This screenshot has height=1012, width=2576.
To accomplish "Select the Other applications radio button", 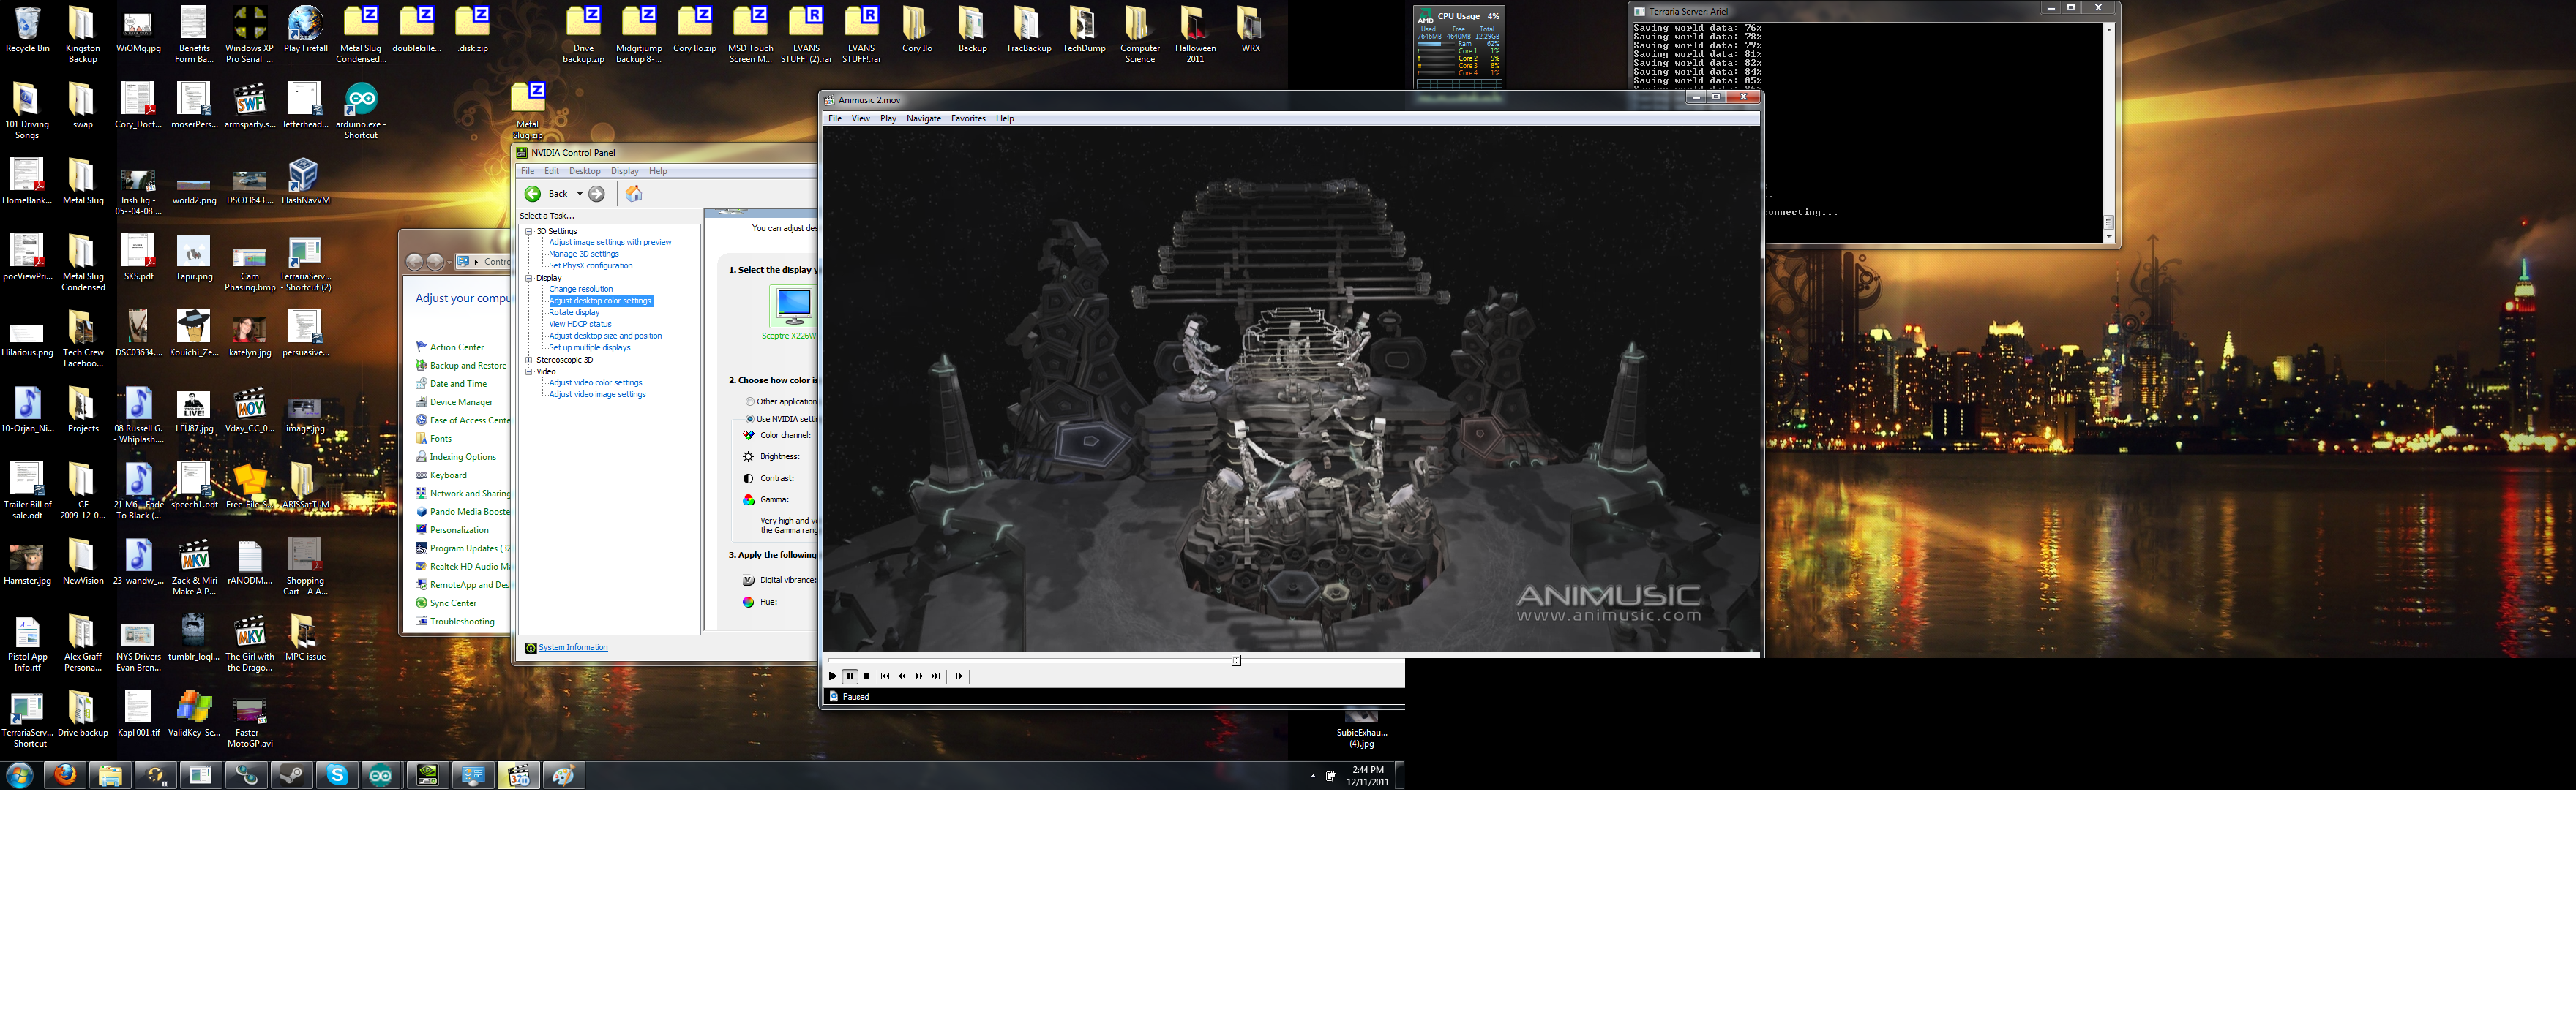I will [750, 401].
